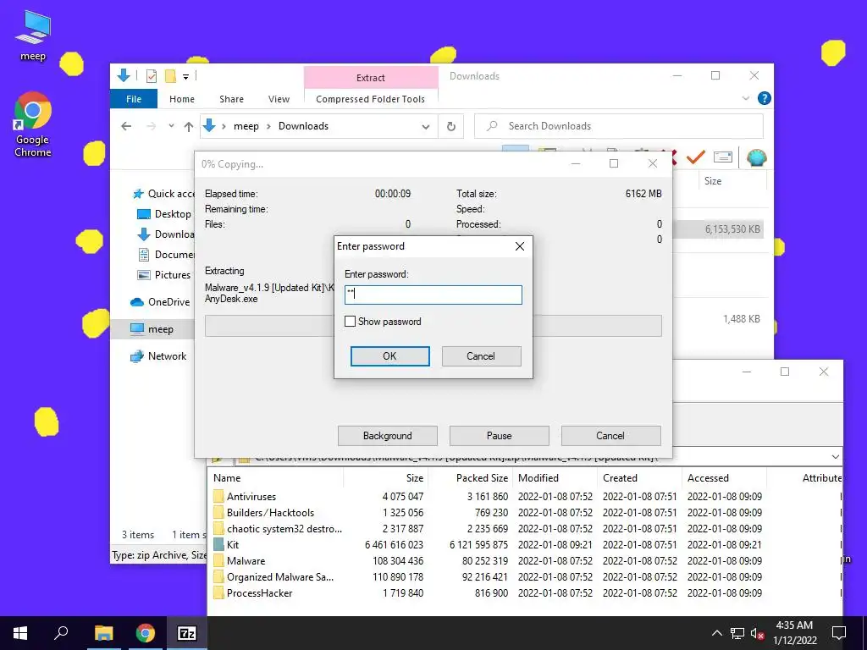
Task: Click the Properties quick access icon
Action: tap(151, 76)
